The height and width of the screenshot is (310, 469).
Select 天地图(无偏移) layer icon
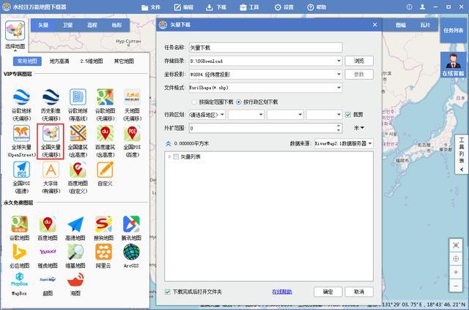coord(132,97)
